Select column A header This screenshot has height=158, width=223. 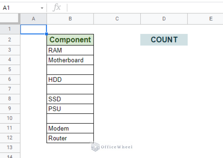[33, 19]
